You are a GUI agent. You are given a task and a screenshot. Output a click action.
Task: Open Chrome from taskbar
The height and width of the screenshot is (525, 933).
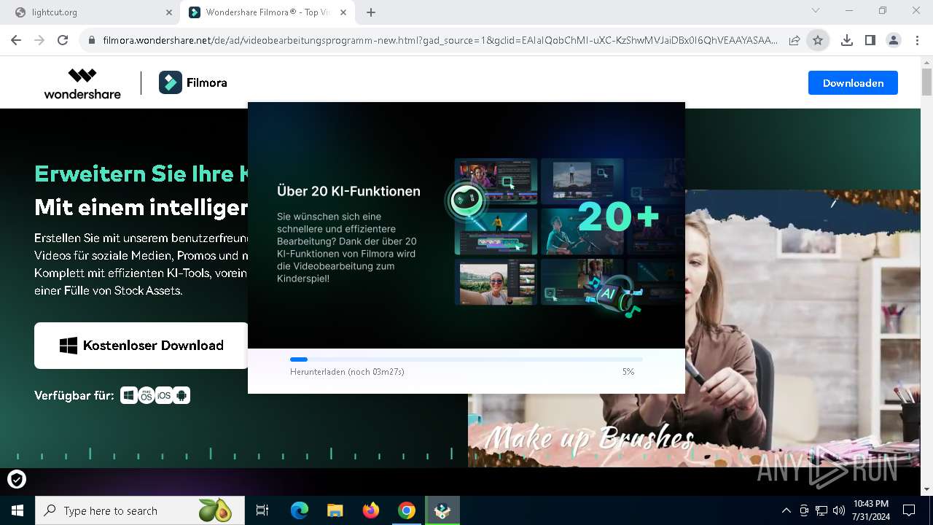tap(407, 510)
